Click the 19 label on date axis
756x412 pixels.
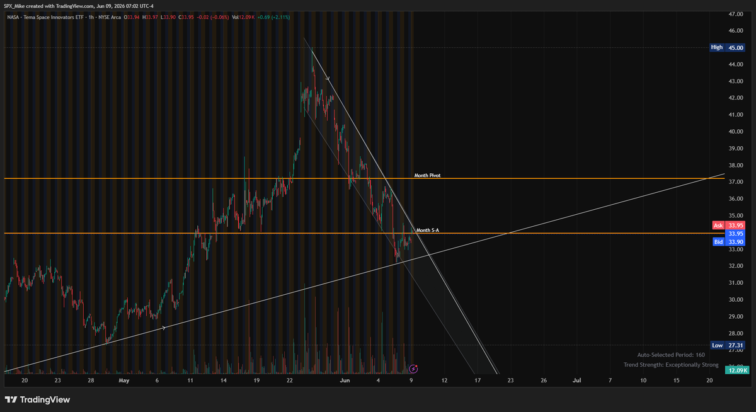tap(256, 381)
